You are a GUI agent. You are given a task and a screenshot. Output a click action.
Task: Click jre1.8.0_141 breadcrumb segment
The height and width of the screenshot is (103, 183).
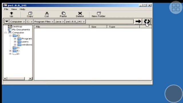tap(75, 22)
